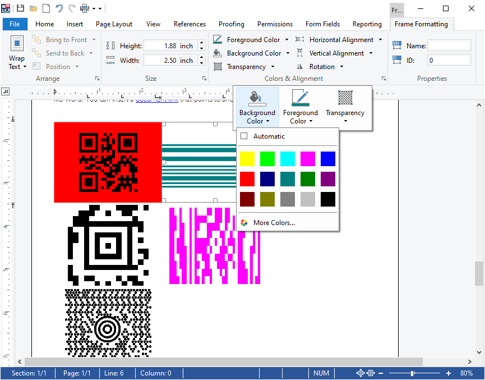The height and width of the screenshot is (380, 485).
Task: Check the Automatic color checkbox
Action: (244, 136)
